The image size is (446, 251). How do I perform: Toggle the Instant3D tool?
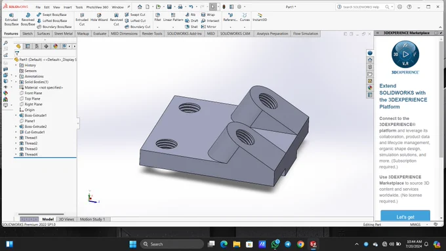pyautogui.click(x=260, y=17)
